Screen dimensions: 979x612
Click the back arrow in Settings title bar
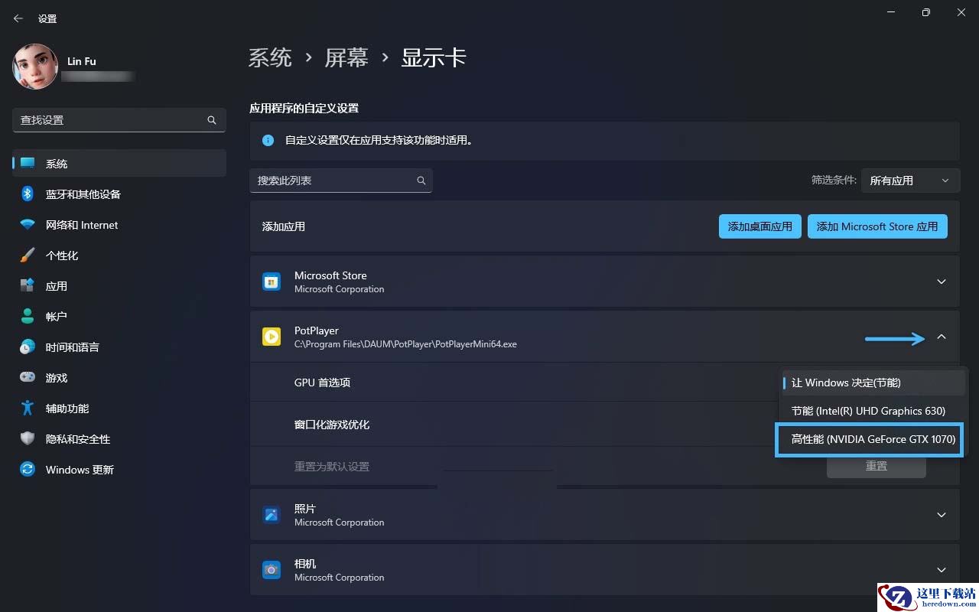point(18,18)
